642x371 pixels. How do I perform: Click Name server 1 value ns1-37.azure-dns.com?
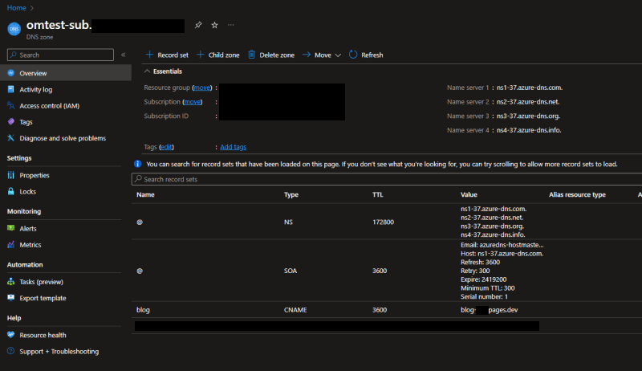coord(530,88)
